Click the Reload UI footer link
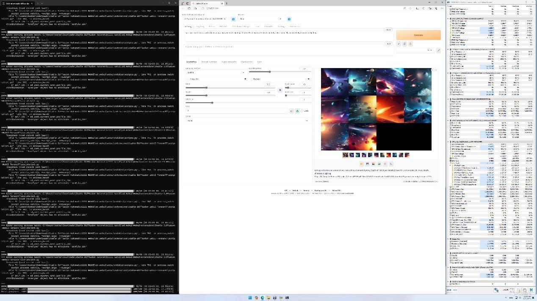Image resolution: width=537 pixels, height=301 pixels. coord(336,190)
